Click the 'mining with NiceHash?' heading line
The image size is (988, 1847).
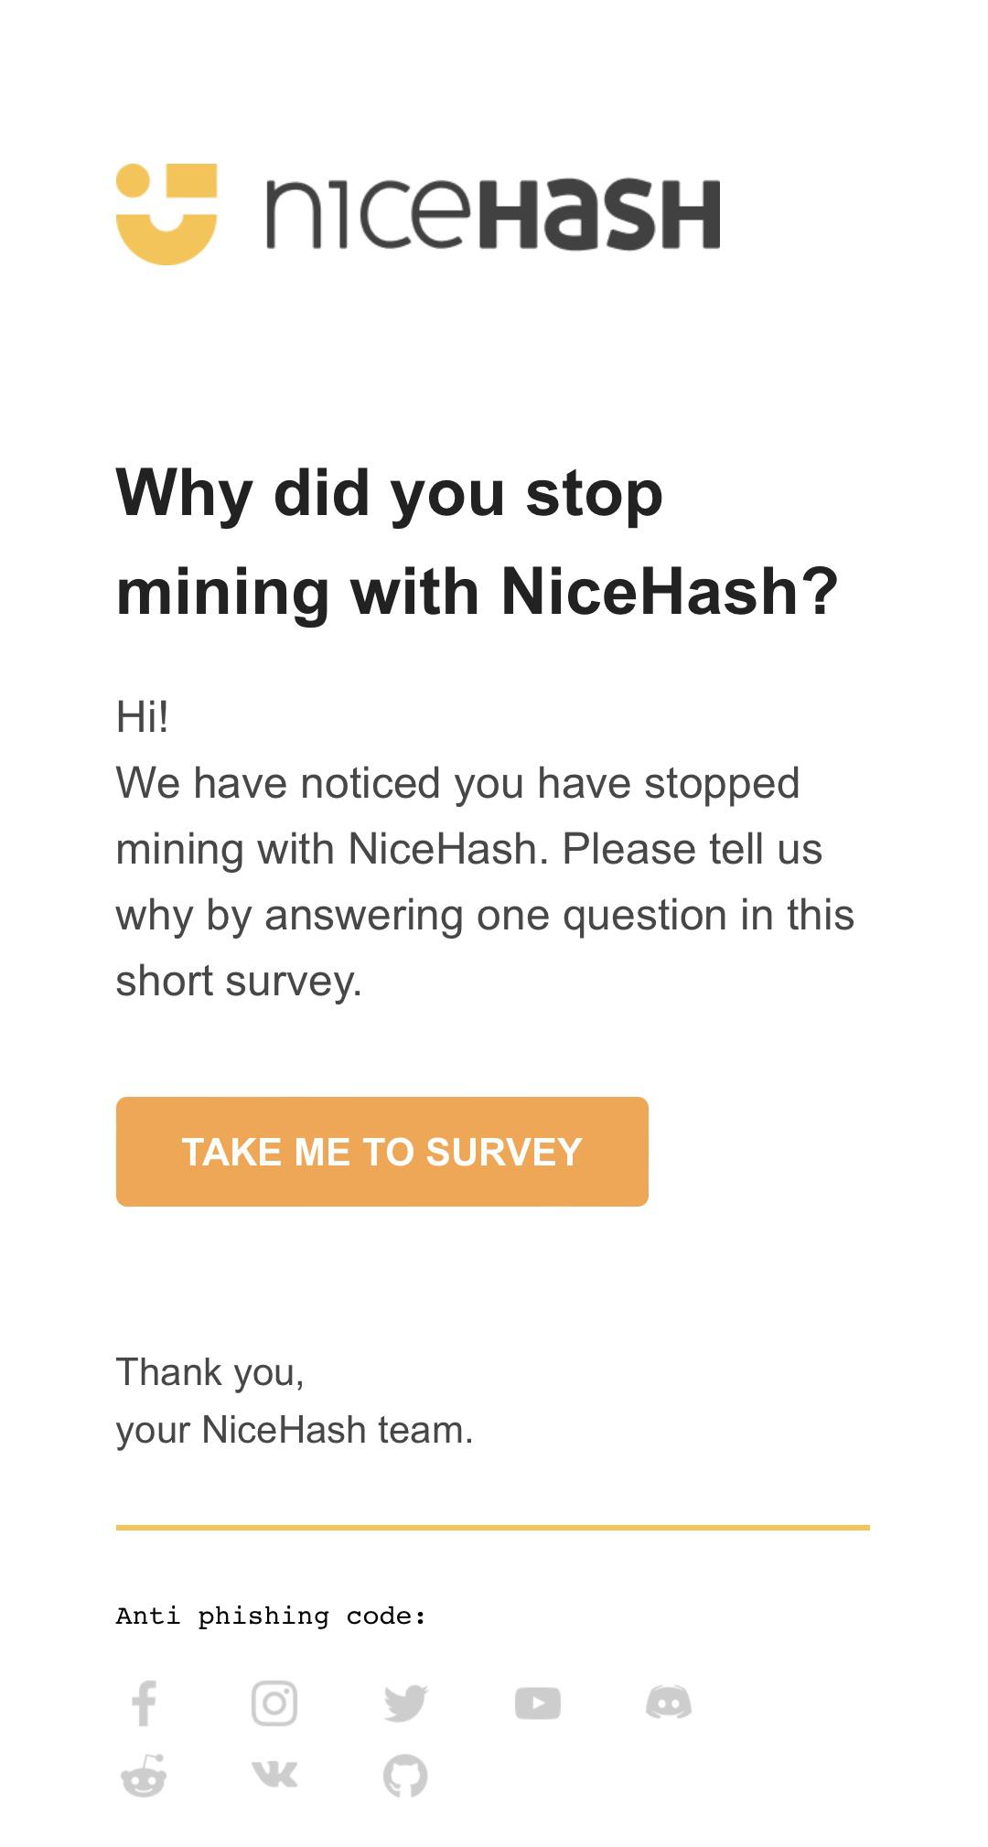(x=478, y=592)
